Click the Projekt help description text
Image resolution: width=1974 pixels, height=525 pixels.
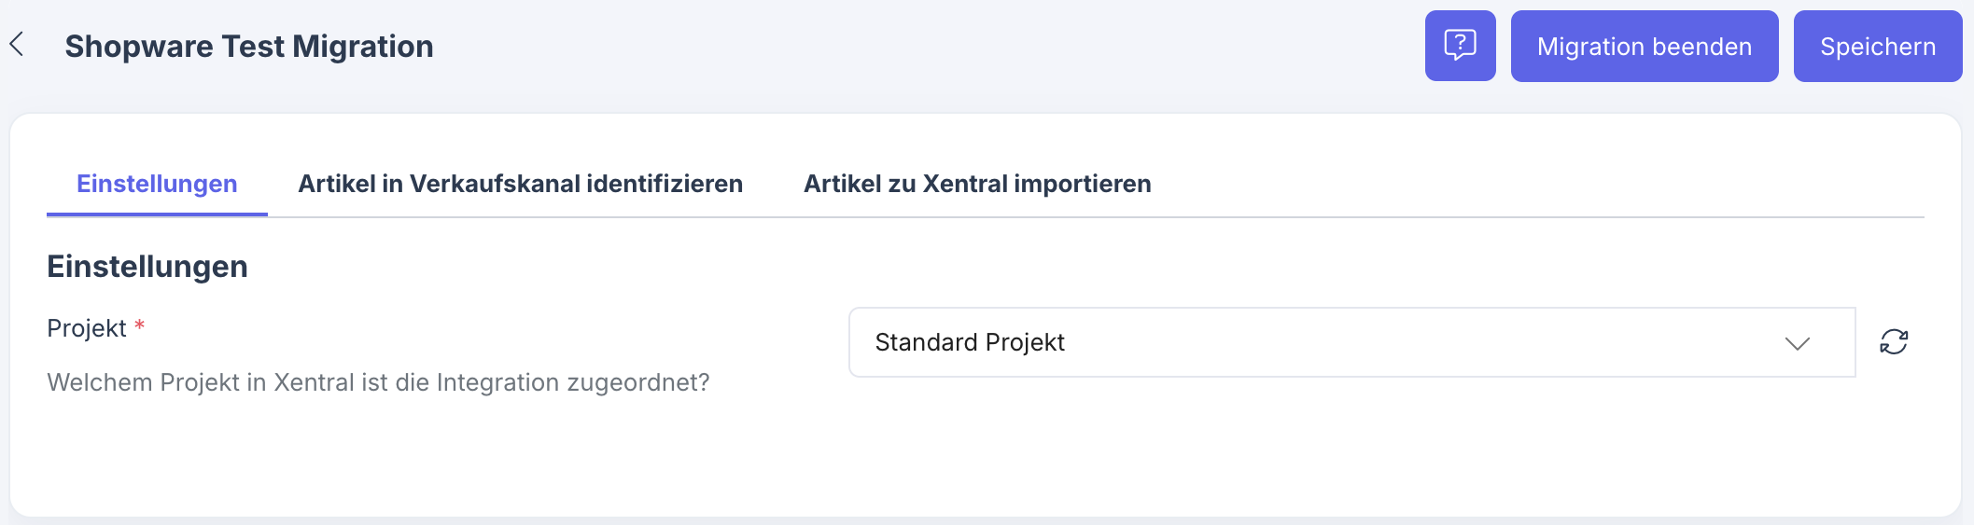click(378, 382)
